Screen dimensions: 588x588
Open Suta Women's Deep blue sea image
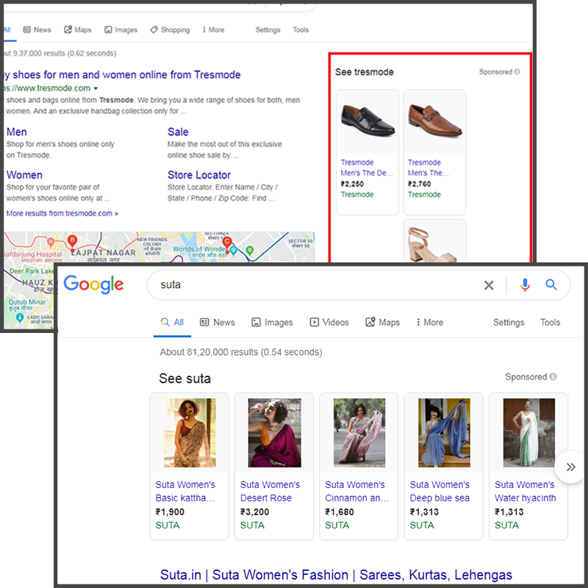tap(444, 433)
